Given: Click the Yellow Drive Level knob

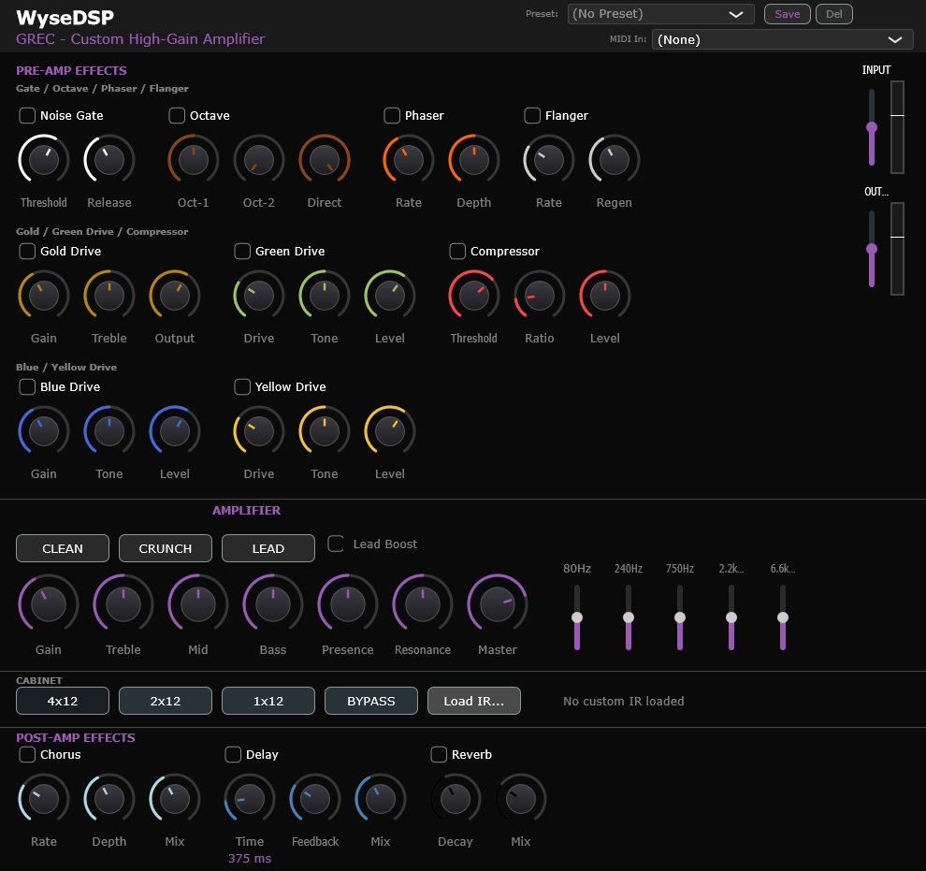Looking at the screenshot, I should pyautogui.click(x=390, y=431).
